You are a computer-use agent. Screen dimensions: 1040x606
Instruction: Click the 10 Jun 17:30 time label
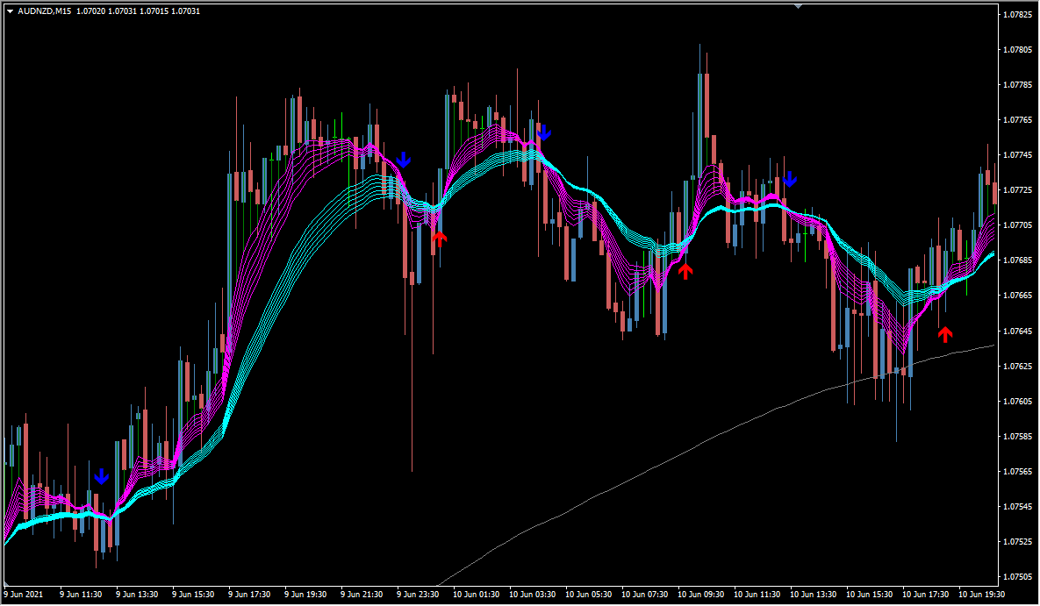point(926,595)
